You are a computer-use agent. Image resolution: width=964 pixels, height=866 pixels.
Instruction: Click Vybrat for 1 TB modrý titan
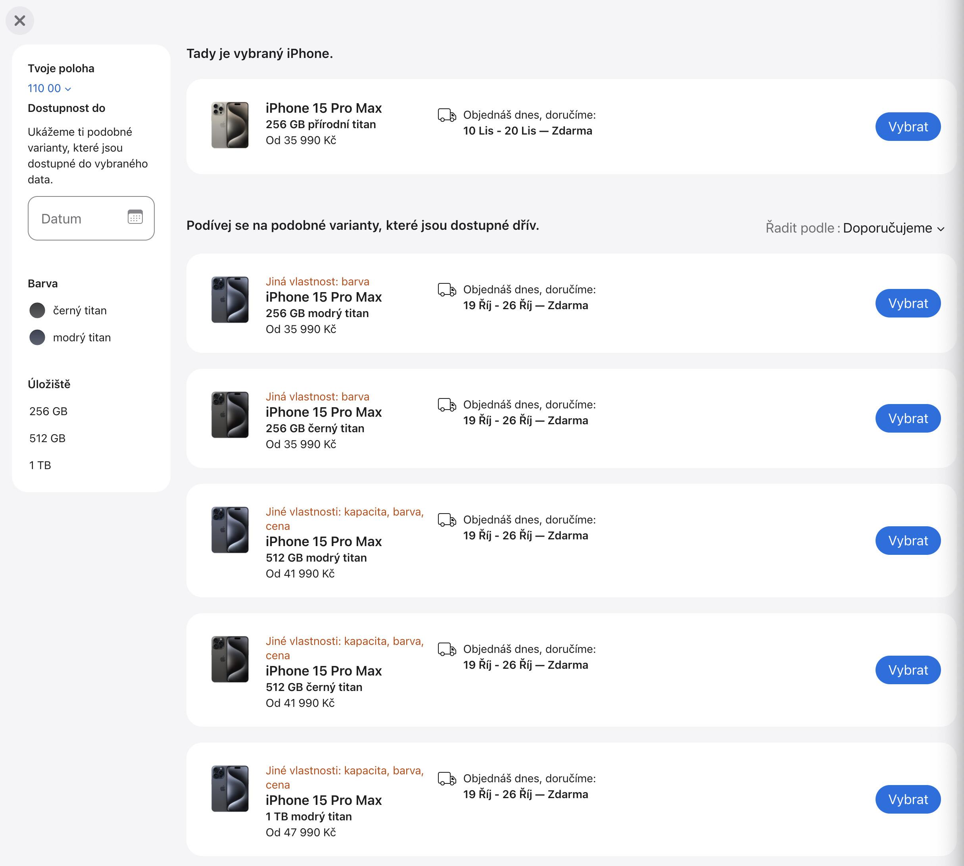908,799
